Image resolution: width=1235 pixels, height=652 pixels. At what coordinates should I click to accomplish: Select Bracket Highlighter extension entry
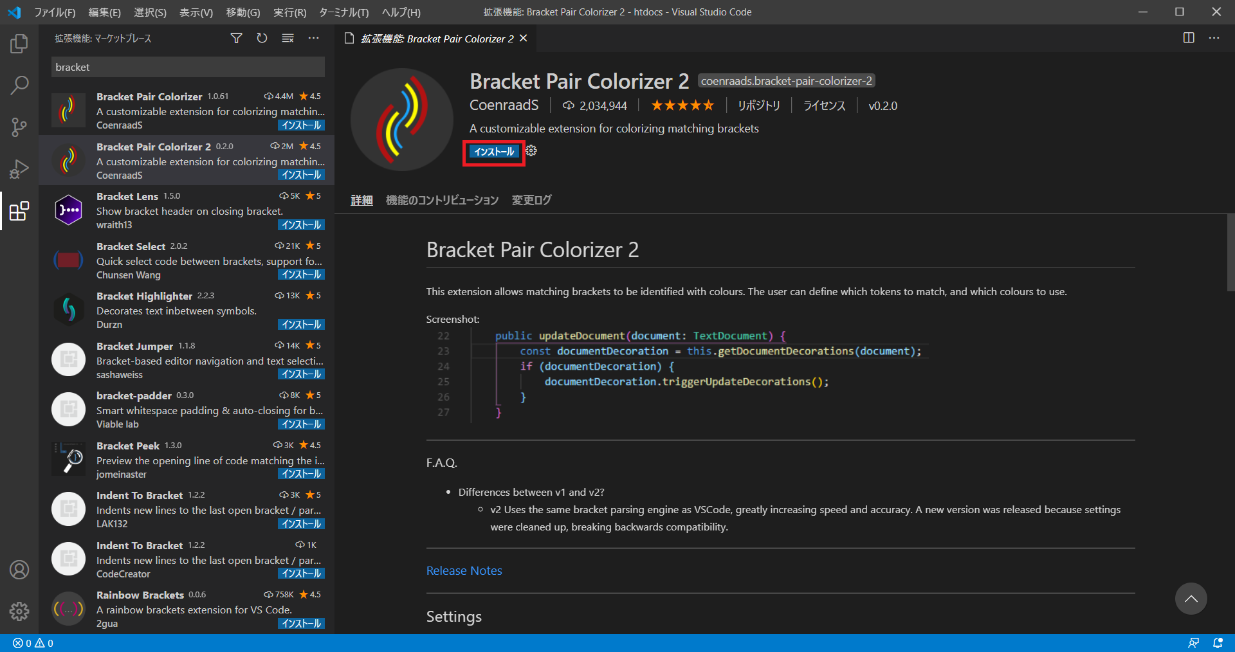point(187,310)
